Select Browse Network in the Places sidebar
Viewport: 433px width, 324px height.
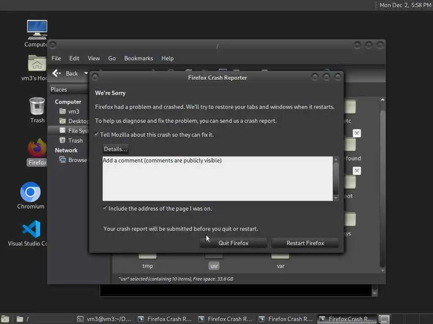[74, 160]
